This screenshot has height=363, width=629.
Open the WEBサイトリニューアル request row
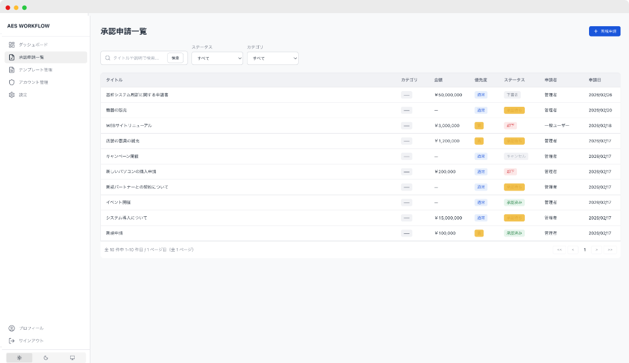click(129, 125)
